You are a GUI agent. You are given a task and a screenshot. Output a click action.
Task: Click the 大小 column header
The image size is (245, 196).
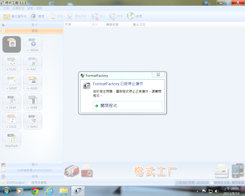(98, 24)
